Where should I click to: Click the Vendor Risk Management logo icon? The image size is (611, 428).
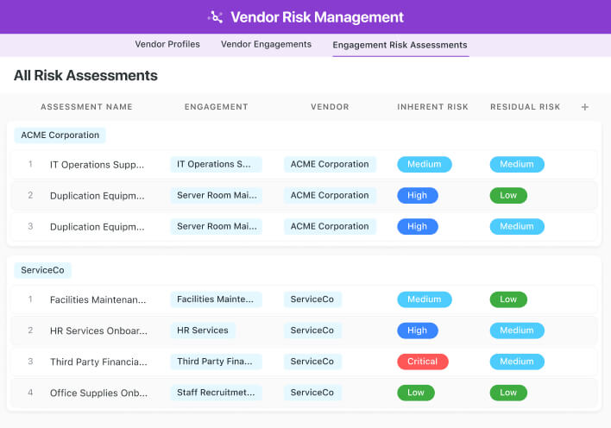click(x=216, y=17)
